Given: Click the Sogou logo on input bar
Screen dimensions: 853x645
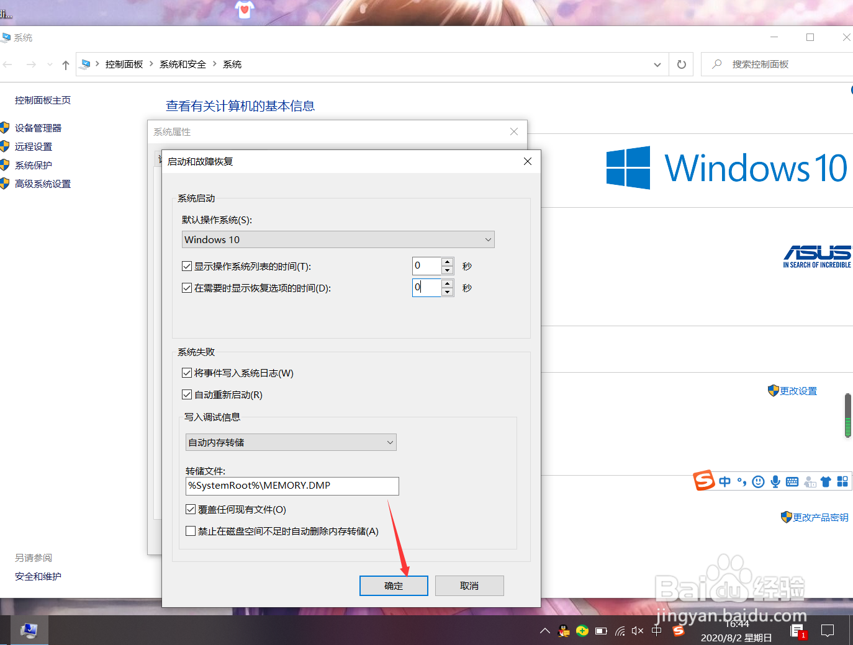Looking at the screenshot, I should click(x=705, y=481).
